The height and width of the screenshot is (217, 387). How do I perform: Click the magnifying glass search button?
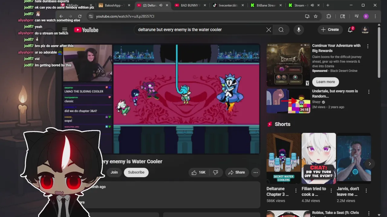click(x=281, y=30)
